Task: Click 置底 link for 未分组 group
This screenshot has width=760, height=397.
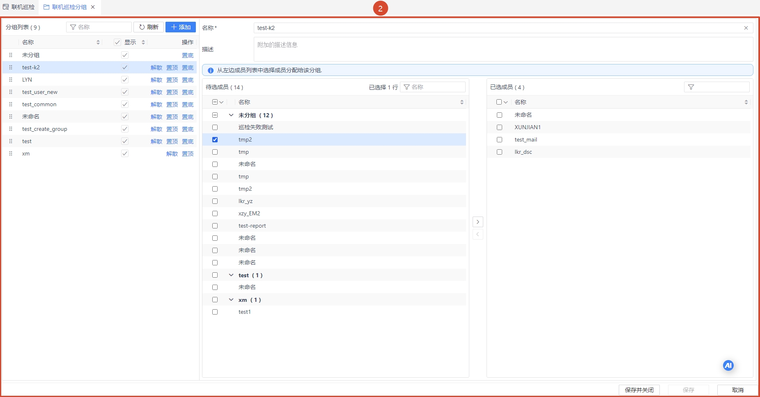Action: 188,55
